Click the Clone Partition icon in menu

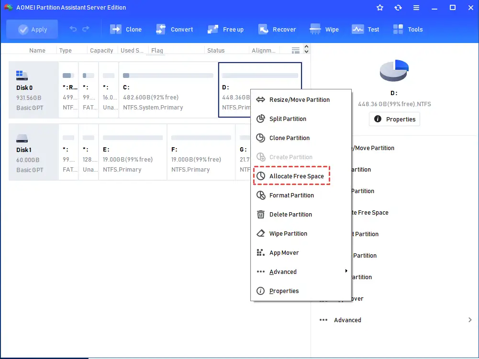(261, 138)
